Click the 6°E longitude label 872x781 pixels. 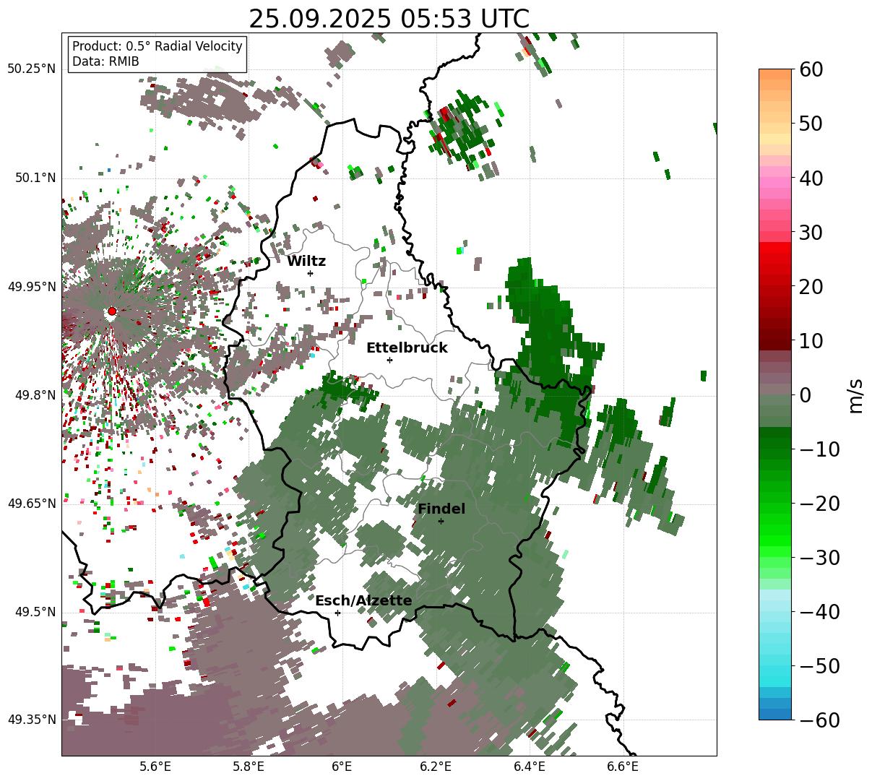tap(342, 767)
